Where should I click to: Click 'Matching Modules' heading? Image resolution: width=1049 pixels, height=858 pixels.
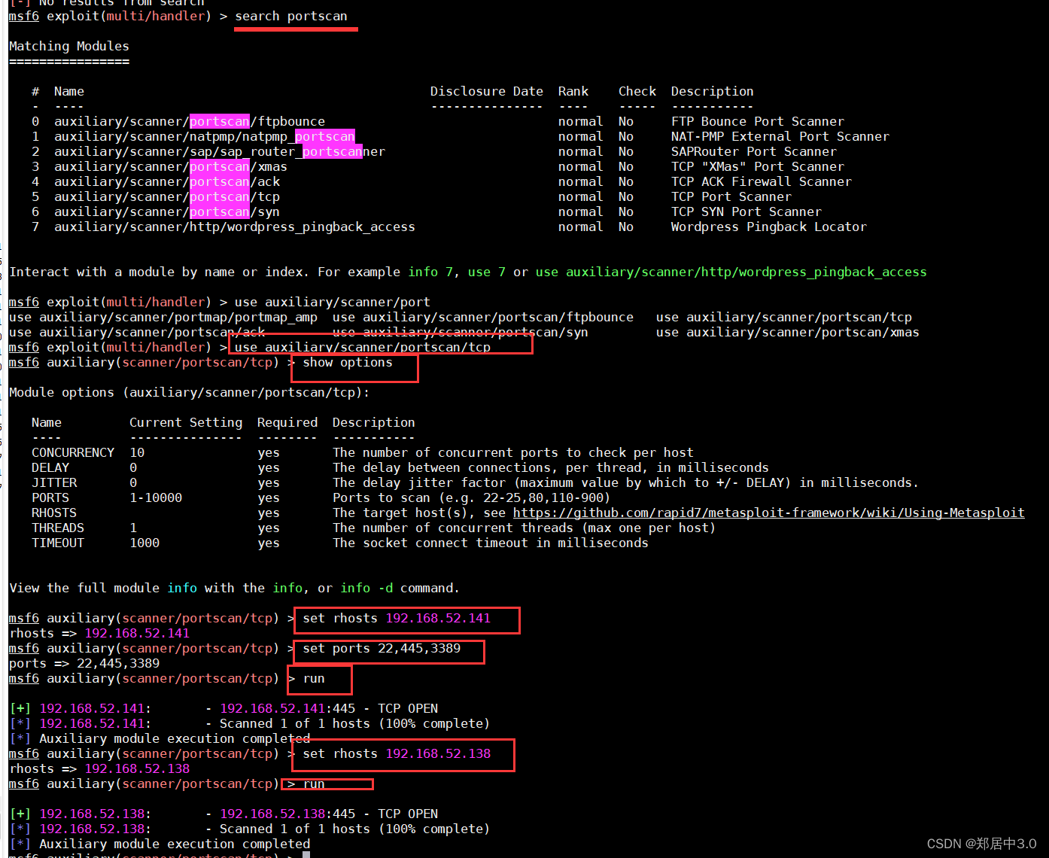pyautogui.click(x=69, y=46)
